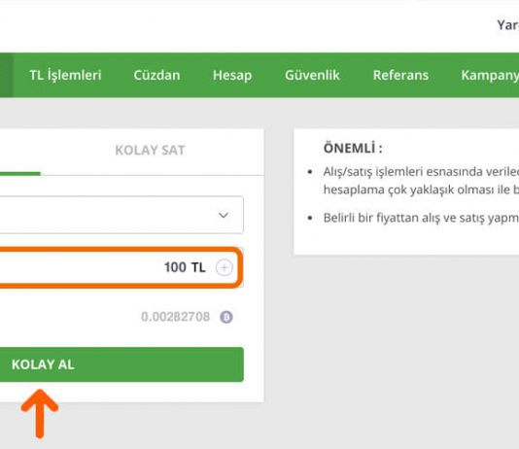Click the Belirli bir fiyattan note text
This screenshot has width=519, height=449.
421,218
